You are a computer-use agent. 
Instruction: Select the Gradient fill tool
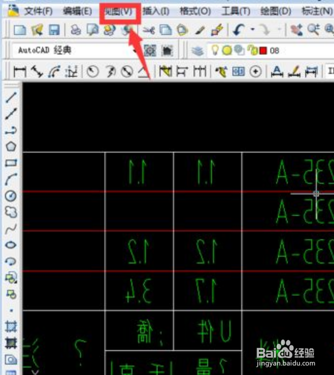11,343
